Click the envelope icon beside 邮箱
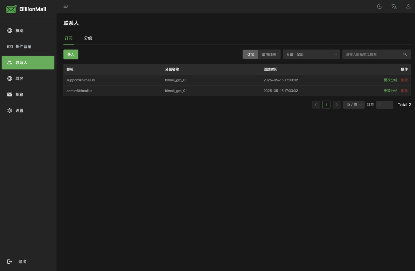Image resolution: width=415 pixels, height=271 pixels. (x=10, y=94)
